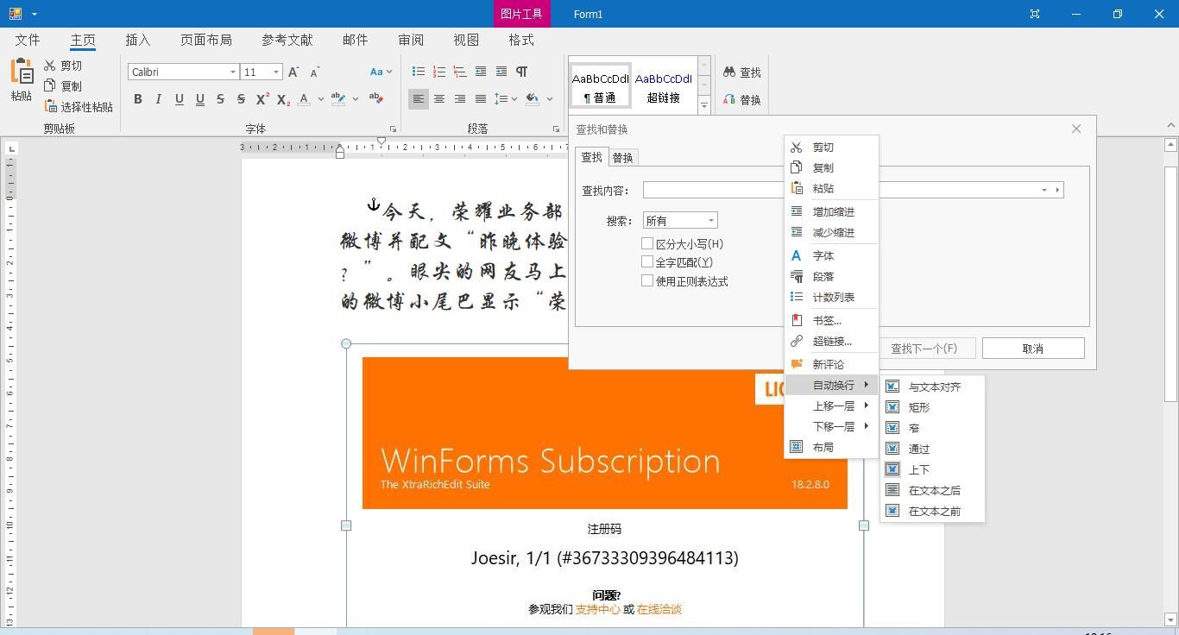Click the 粘贴 (Paste) ribbon button
Image resolution: width=1179 pixels, height=635 pixels.
22,80
